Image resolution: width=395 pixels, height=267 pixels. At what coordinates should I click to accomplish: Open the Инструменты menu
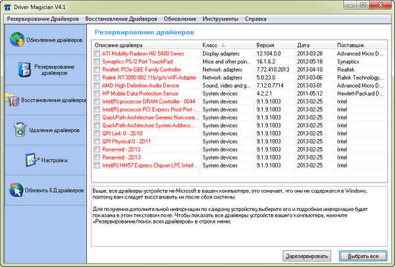[x=221, y=18]
